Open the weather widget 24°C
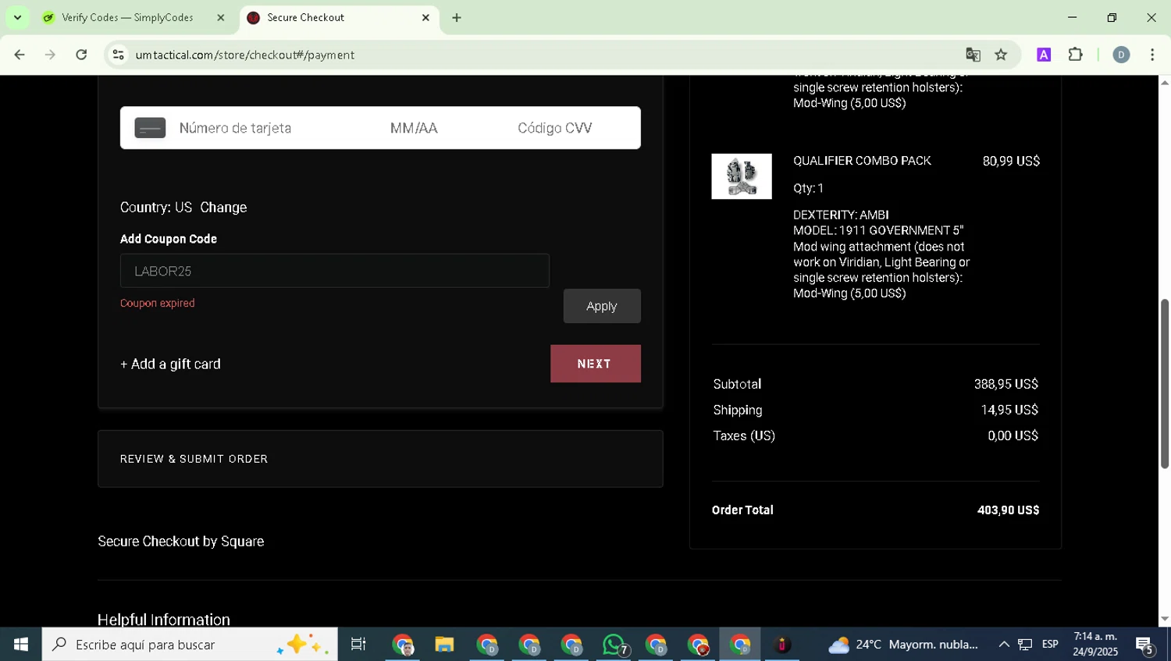 point(903,645)
